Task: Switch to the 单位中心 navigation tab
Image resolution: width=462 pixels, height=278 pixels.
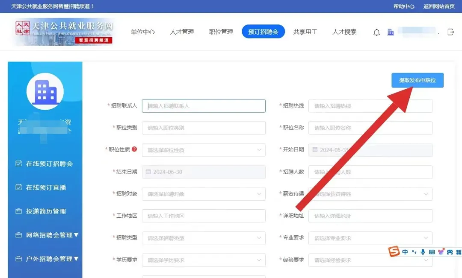Action: click(x=143, y=32)
